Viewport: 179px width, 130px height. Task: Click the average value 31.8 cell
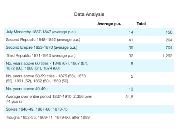(129, 97)
